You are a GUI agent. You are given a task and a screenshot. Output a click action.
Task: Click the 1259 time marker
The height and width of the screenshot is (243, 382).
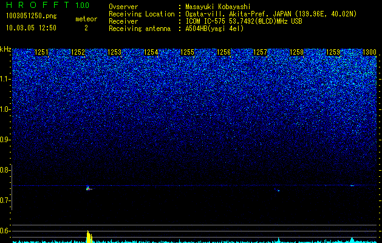point(333,52)
